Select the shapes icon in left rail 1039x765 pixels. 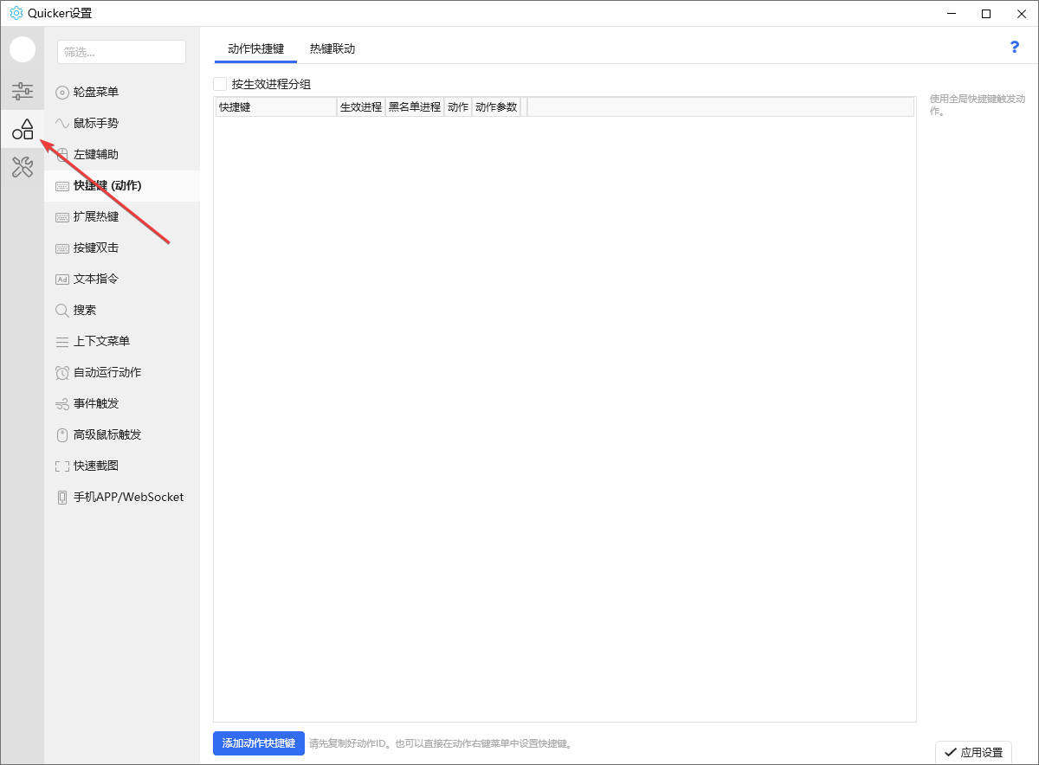click(x=23, y=130)
